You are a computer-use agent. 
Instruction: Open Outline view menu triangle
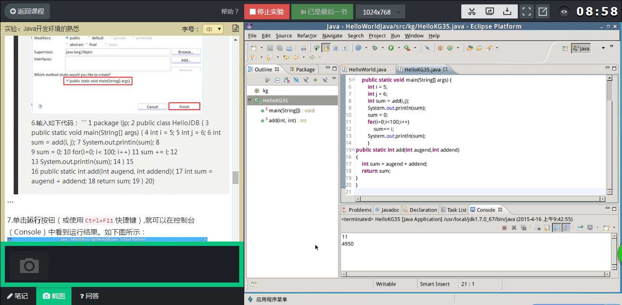334,78
